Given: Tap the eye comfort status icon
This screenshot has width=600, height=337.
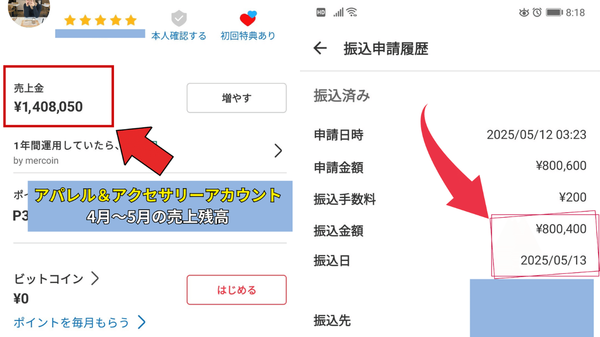Looking at the screenshot, I should (524, 12).
